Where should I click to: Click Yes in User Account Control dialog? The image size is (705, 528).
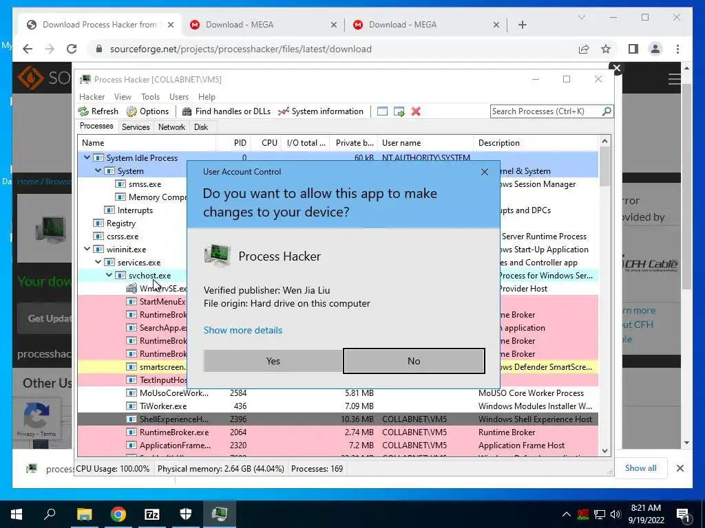273,361
